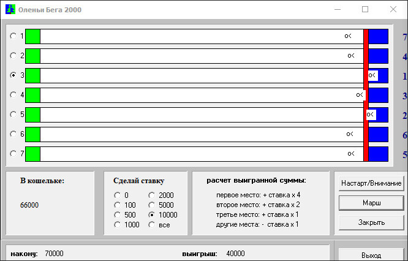This screenshot has height=261, width=408.
Task: Minimize the Олены Бега 2000 window
Action: coord(338,9)
